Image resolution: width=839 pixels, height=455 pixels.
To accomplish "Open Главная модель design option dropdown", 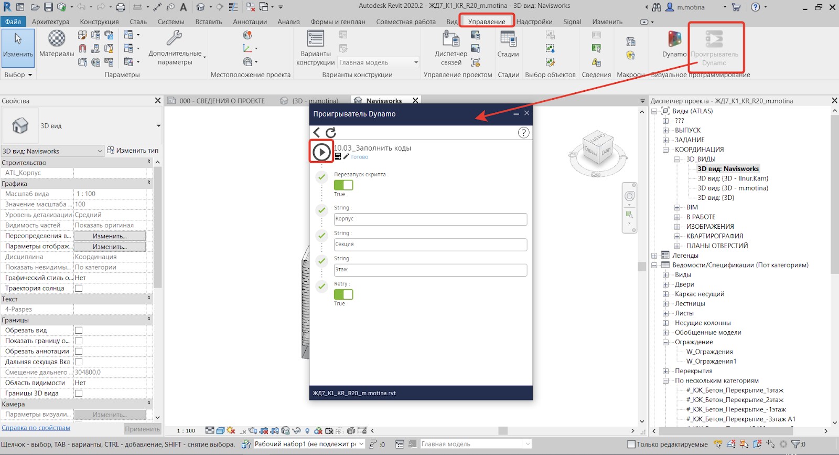I will (x=378, y=62).
